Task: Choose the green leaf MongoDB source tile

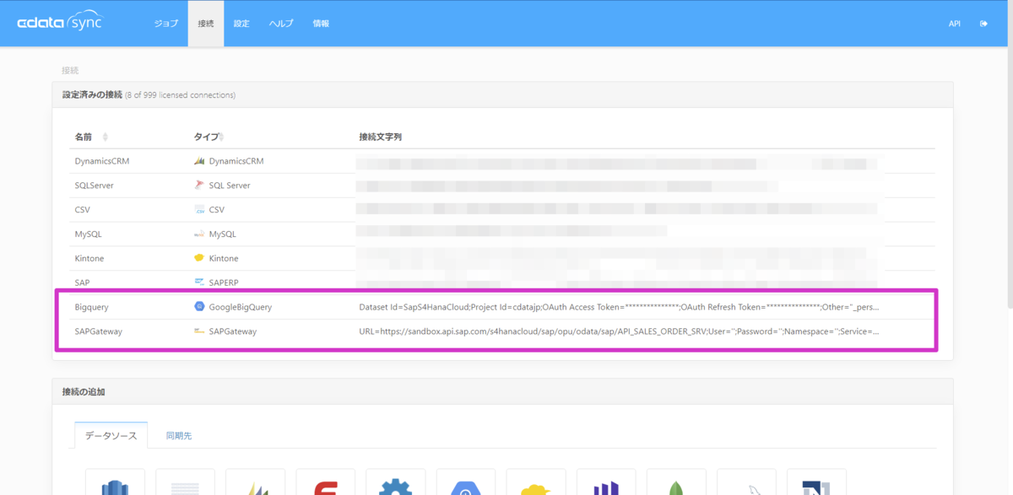Action: pyautogui.click(x=676, y=482)
